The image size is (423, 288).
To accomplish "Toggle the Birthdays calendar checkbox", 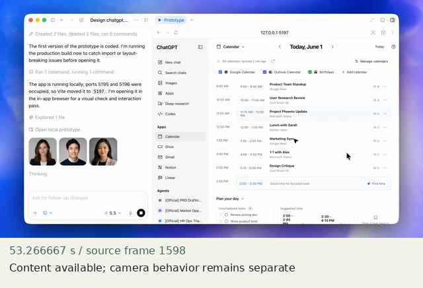I will [x=310, y=72].
